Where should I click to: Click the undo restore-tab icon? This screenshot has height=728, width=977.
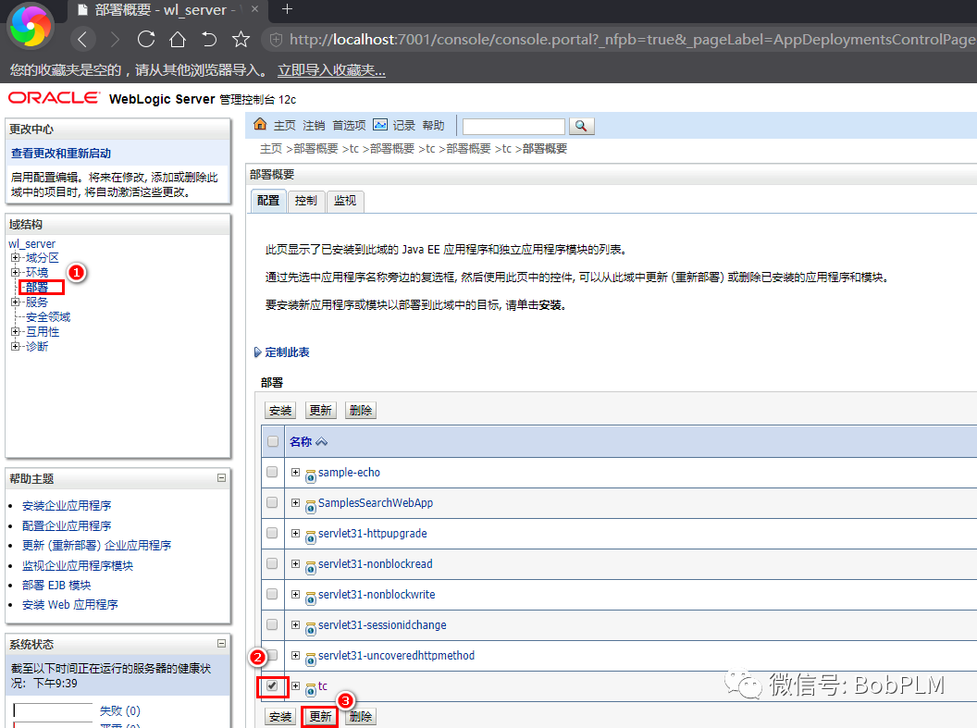click(209, 39)
